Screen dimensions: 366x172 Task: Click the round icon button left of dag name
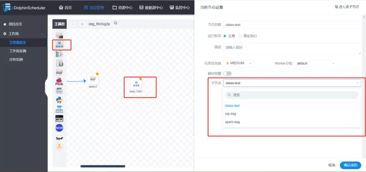[82, 24]
